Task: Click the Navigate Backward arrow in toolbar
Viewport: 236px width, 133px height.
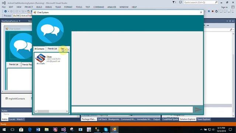Action: click(6, 11)
